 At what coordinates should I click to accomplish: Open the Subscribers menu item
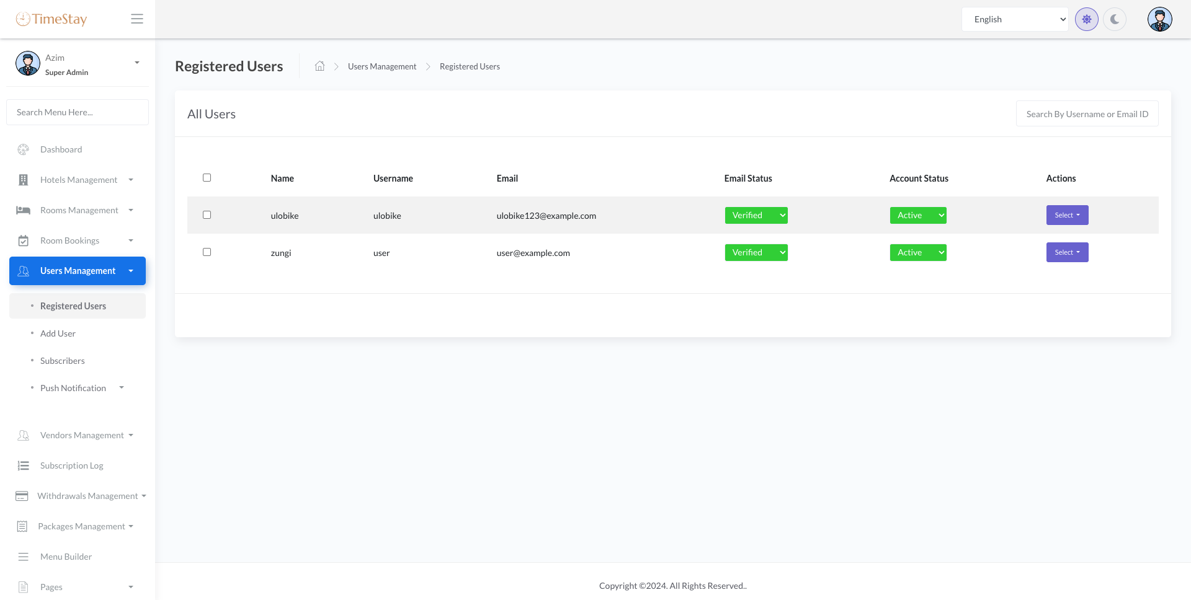point(62,361)
